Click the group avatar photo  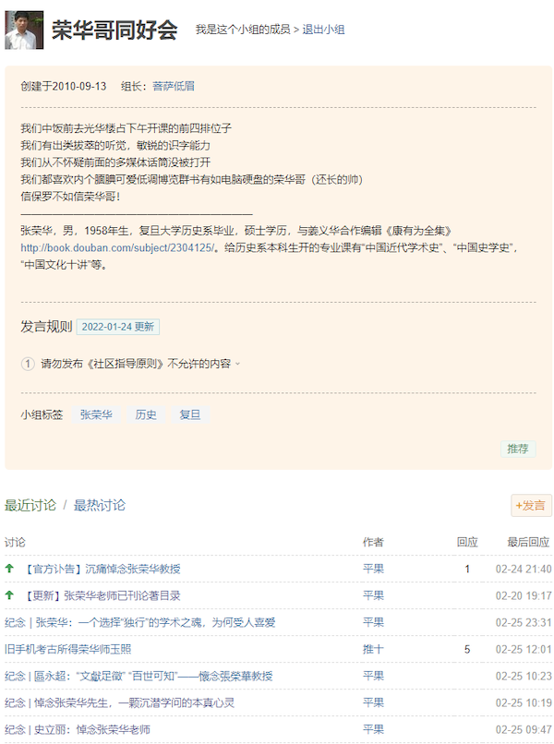coord(24,30)
